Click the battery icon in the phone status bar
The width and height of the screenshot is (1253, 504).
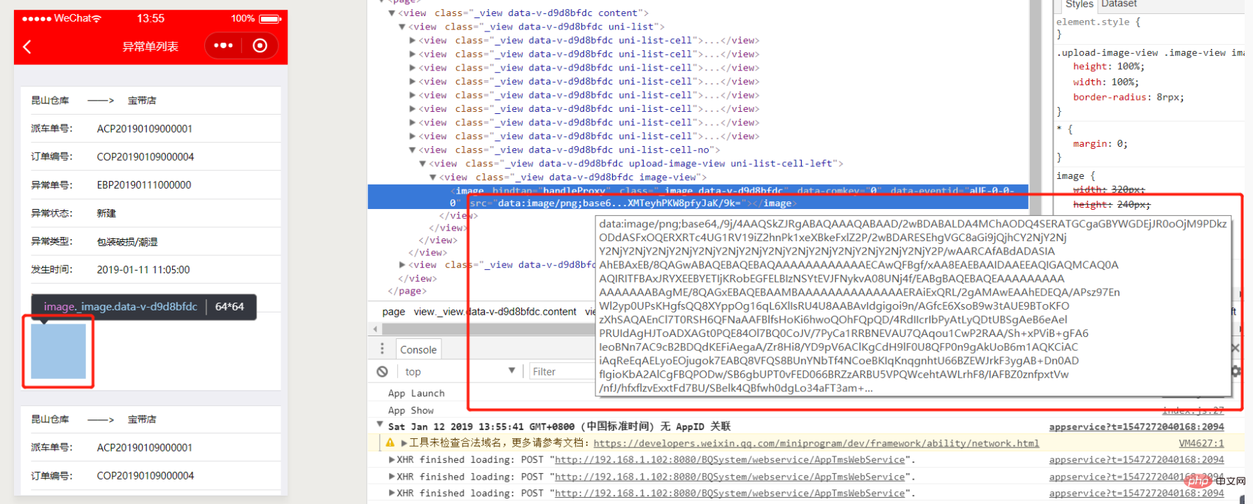270,19
